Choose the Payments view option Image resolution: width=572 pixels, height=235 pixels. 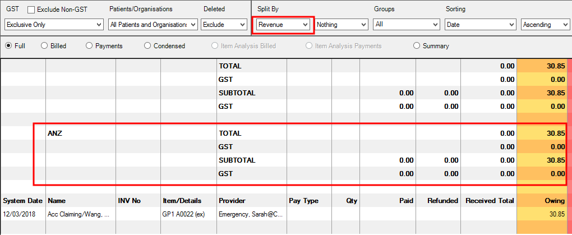[89, 46]
